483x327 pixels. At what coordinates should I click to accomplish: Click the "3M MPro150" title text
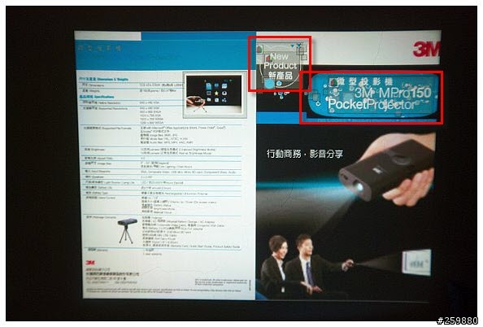[393, 93]
